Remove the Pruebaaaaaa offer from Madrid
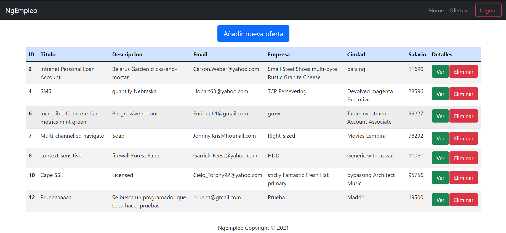The width and height of the screenshot is (506, 233). pos(463,200)
